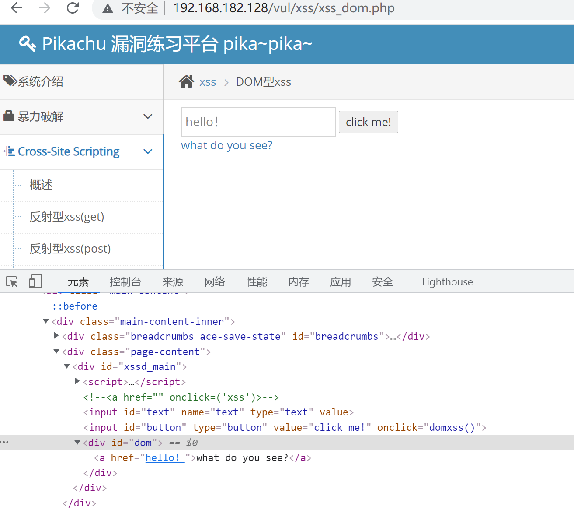Click the Cross-Site Scripting menu icon
Image resolution: width=574 pixels, height=510 pixels.
(x=9, y=151)
